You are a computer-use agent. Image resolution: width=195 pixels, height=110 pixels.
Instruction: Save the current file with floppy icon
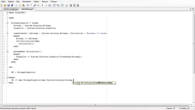8,5
